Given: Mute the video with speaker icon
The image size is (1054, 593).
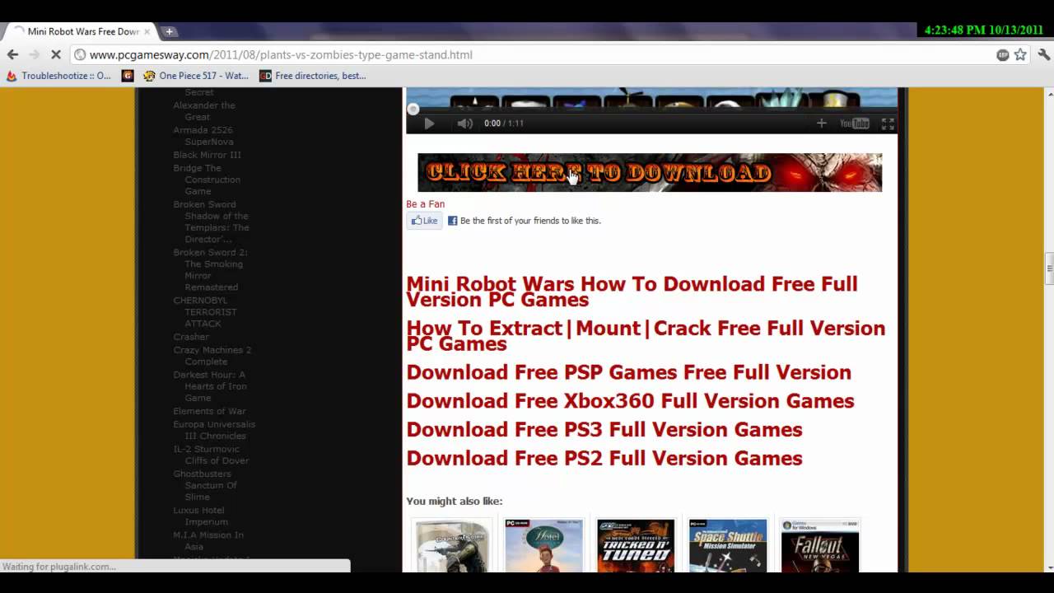Looking at the screenshot, I should 465,124.
